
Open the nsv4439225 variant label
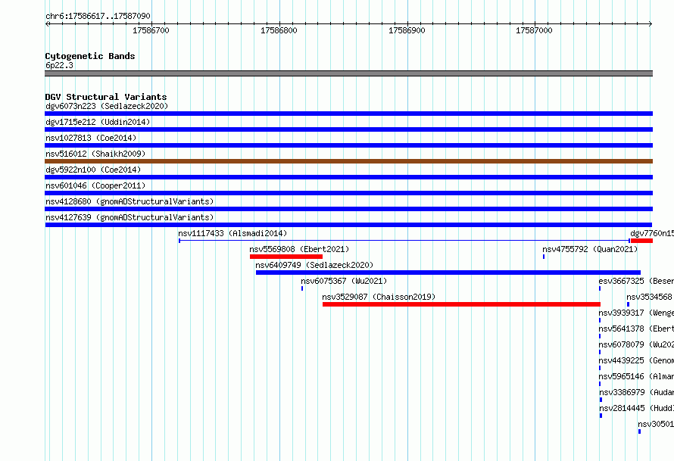point(636,360)
